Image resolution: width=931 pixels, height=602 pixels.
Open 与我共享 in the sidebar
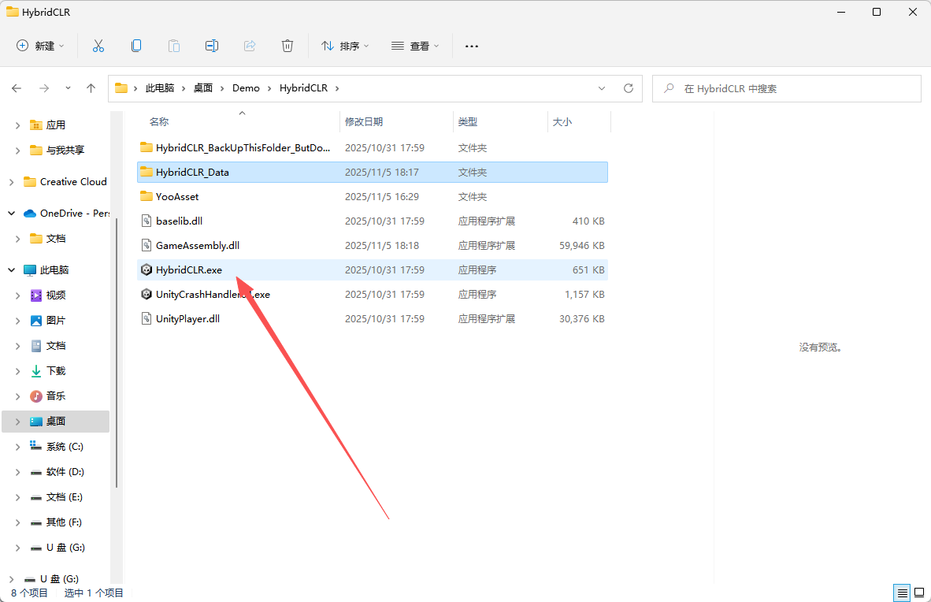(65, 150)
